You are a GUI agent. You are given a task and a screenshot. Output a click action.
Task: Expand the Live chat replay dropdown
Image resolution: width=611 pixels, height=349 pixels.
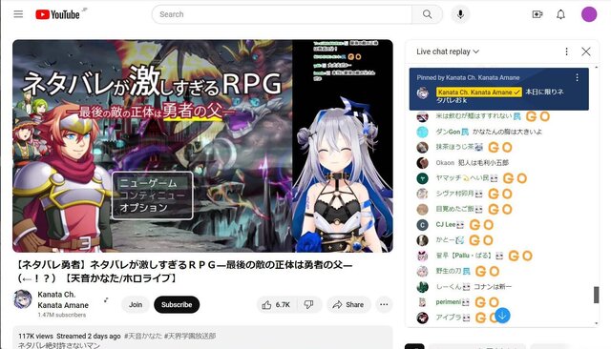click(448, 51)
